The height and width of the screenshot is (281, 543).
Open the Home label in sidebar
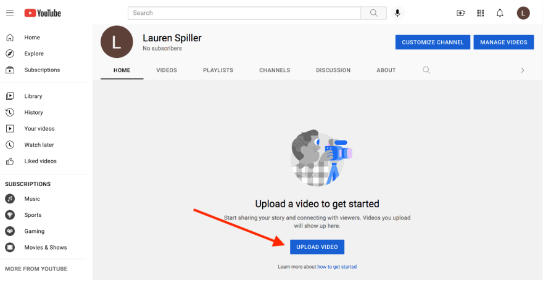tap(32, 38)
